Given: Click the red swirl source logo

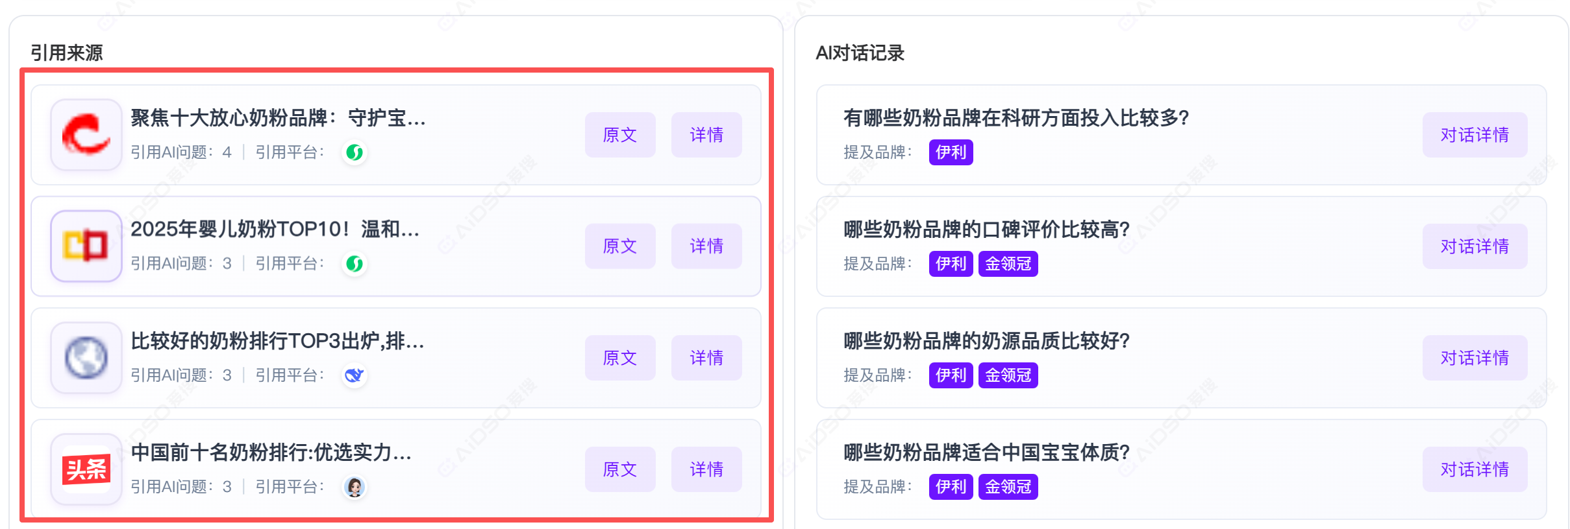Looking at the screenshot, I should click(x=86, y=135).
